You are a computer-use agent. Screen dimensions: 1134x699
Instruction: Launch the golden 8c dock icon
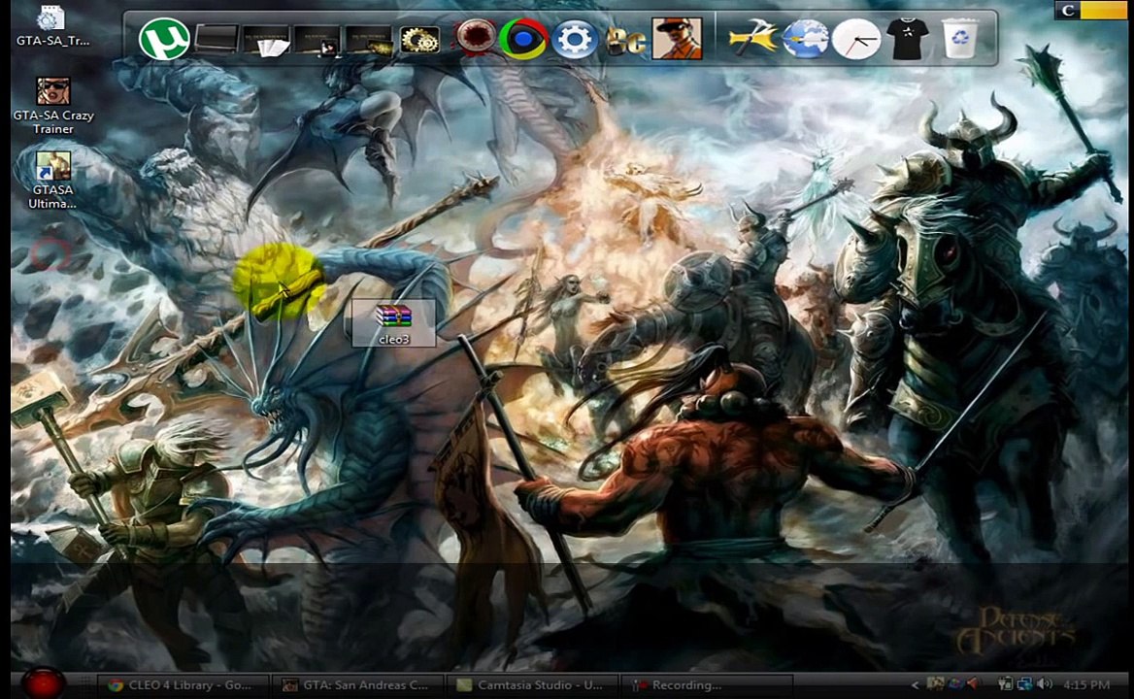[625, 42]
